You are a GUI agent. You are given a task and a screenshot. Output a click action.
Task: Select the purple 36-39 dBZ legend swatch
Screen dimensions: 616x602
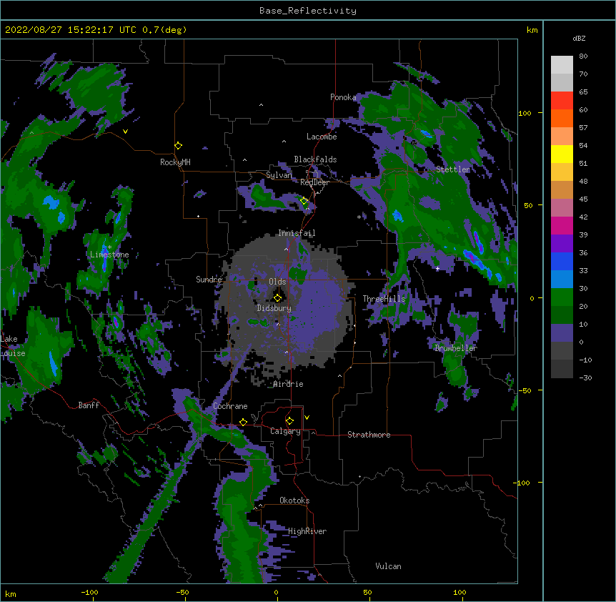click(562, 244)
